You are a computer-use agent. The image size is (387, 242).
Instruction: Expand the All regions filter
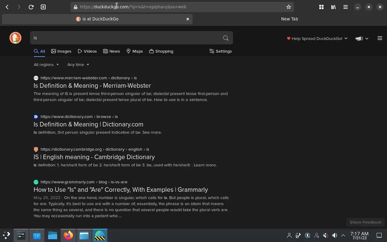46,64
